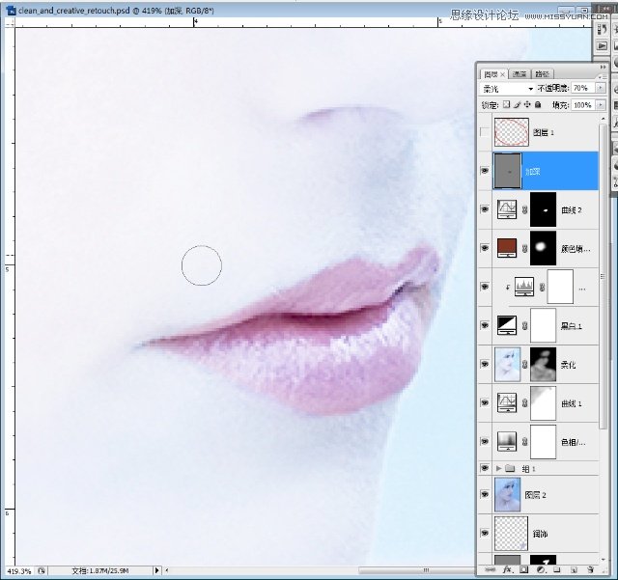The width and height of the screenshot is (618, 580).
Task: Open the opacity slider arrow beside 70%
Action: [x=601, y=88]
